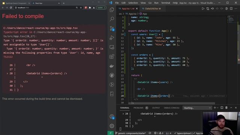The image size is (240, 135).
Task: Open the Terminal menu
Action: tap(165, 3)
